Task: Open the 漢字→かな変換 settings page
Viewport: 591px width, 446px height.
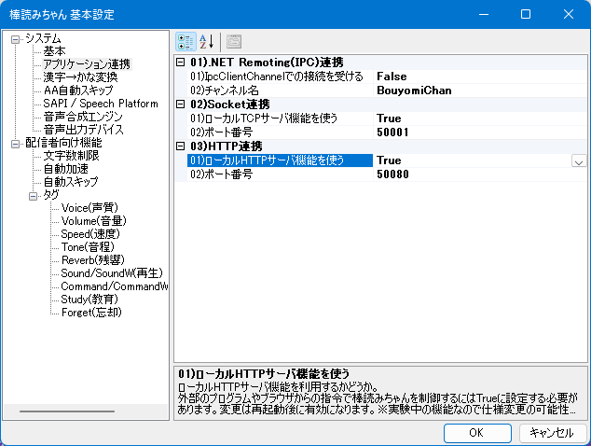Action: point(80,77)
